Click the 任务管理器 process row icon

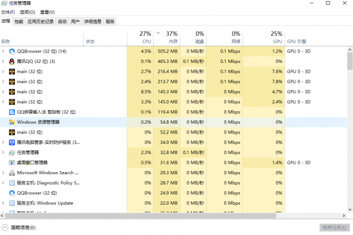click(12, 153)
